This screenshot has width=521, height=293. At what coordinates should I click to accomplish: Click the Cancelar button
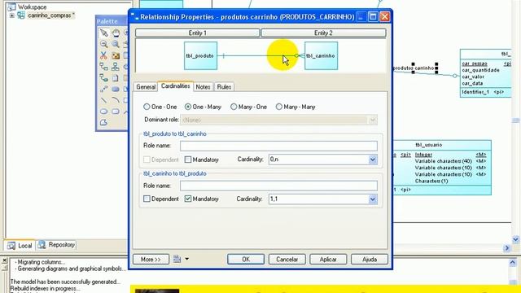coord(287,259)
